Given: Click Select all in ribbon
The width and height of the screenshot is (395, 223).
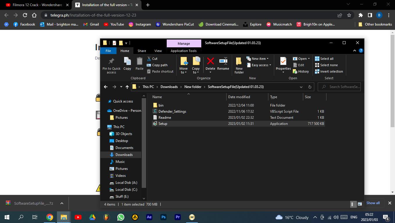Looking at the screenshot, I should (x=326, y=59).
